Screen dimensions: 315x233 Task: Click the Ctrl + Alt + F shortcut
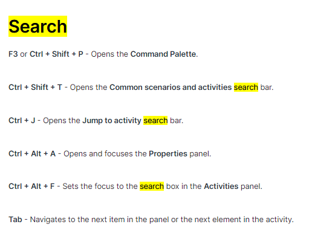pos(31,187)
